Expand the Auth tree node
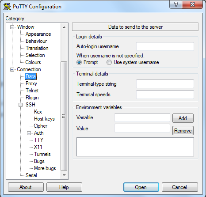Viewport: 206px width, 197px height. click(29, 133)
